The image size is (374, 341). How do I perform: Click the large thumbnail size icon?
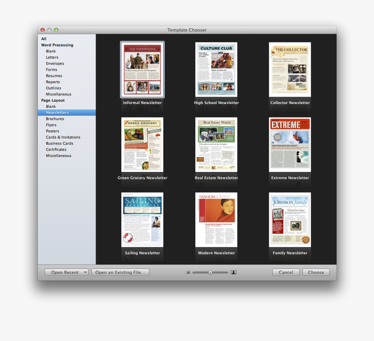tap(234, 272)
